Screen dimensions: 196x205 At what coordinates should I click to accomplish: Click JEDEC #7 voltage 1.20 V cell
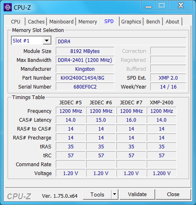[131, 173]
